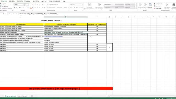Click the AutoSum sigma icon

coord(155,4)
